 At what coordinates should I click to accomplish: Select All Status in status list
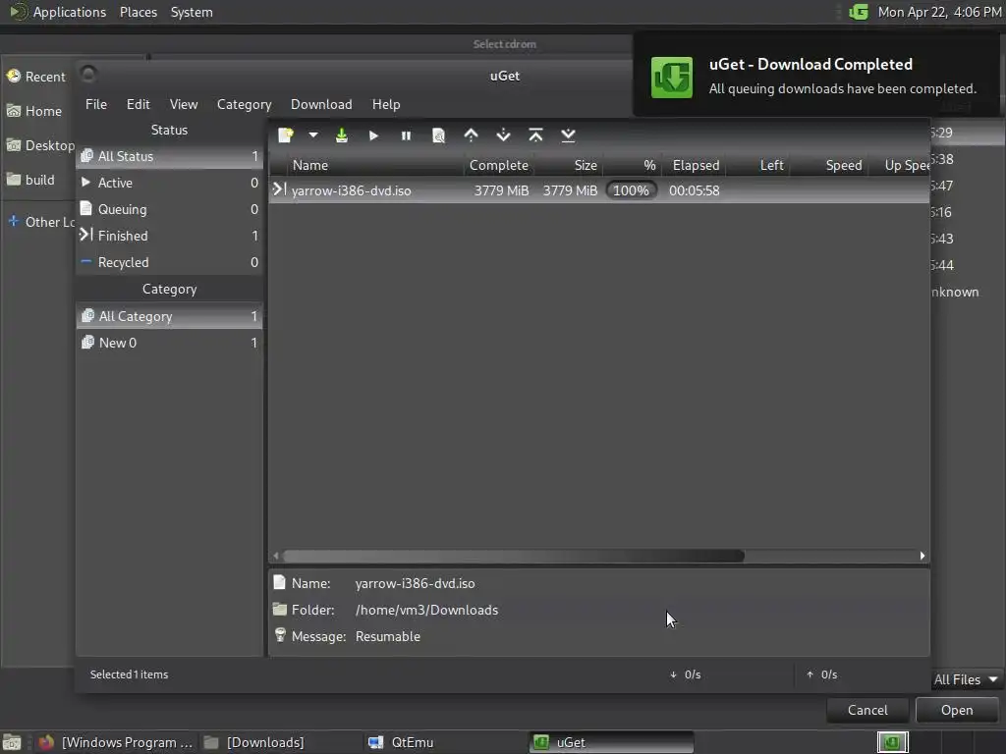[169, 156]
